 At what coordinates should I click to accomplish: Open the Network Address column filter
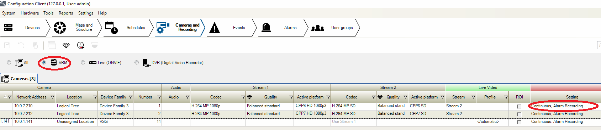(x=52, y=97)
